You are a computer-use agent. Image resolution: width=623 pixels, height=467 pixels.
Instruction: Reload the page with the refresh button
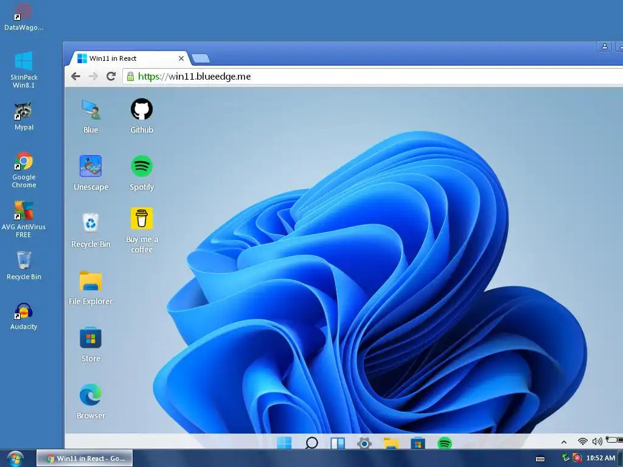(x=111, y=76)
